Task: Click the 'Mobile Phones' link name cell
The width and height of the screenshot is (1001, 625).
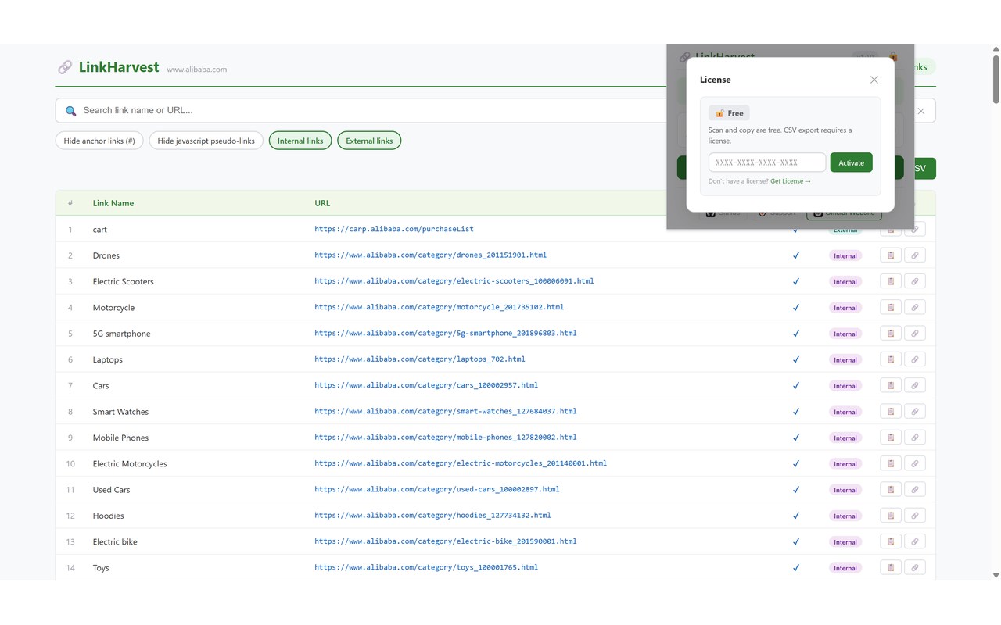Action: click(120, 437)
